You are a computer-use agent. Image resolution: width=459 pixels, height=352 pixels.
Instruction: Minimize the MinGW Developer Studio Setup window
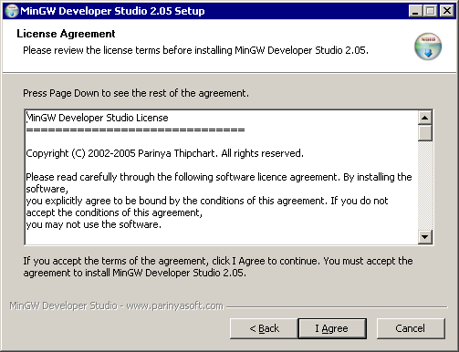pyautogui.click(x=415, y=11)
